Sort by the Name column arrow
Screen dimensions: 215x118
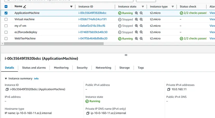71,6
